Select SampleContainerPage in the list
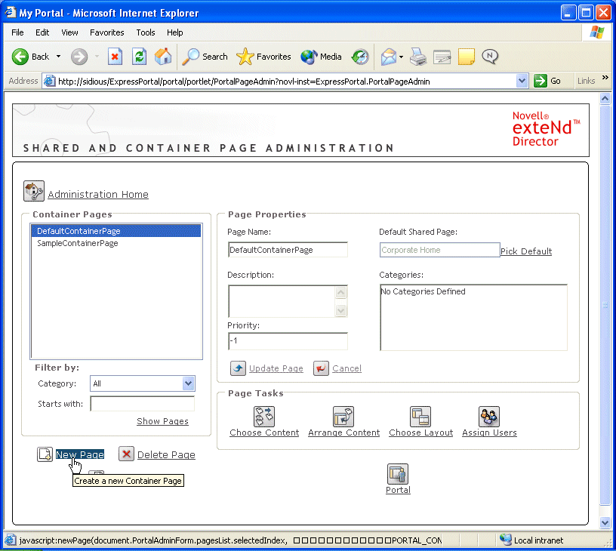Viewport: 616px width, 551px height. coord(116,243)
